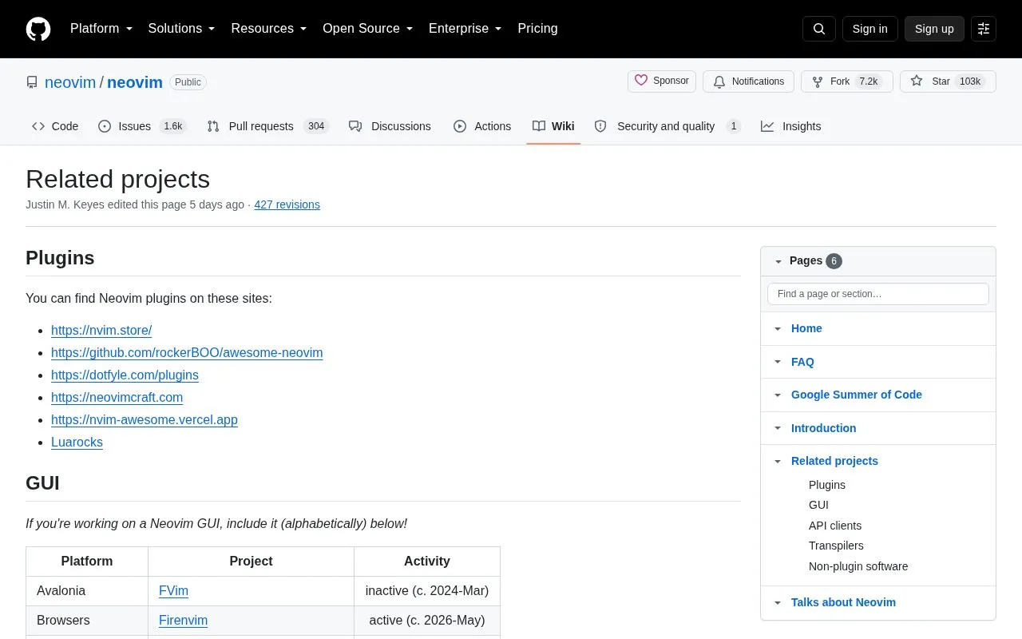Viewport: 1022px width, 639px height.
Task: Click the Sign in button
Action: pos(869,29)
